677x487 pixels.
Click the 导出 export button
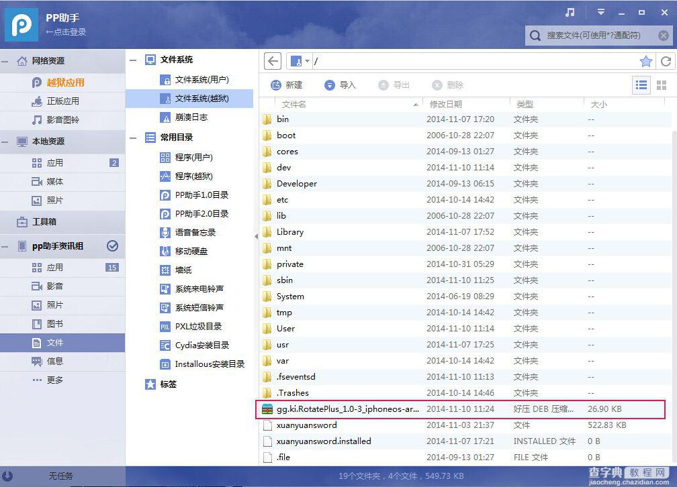point(394,85)
